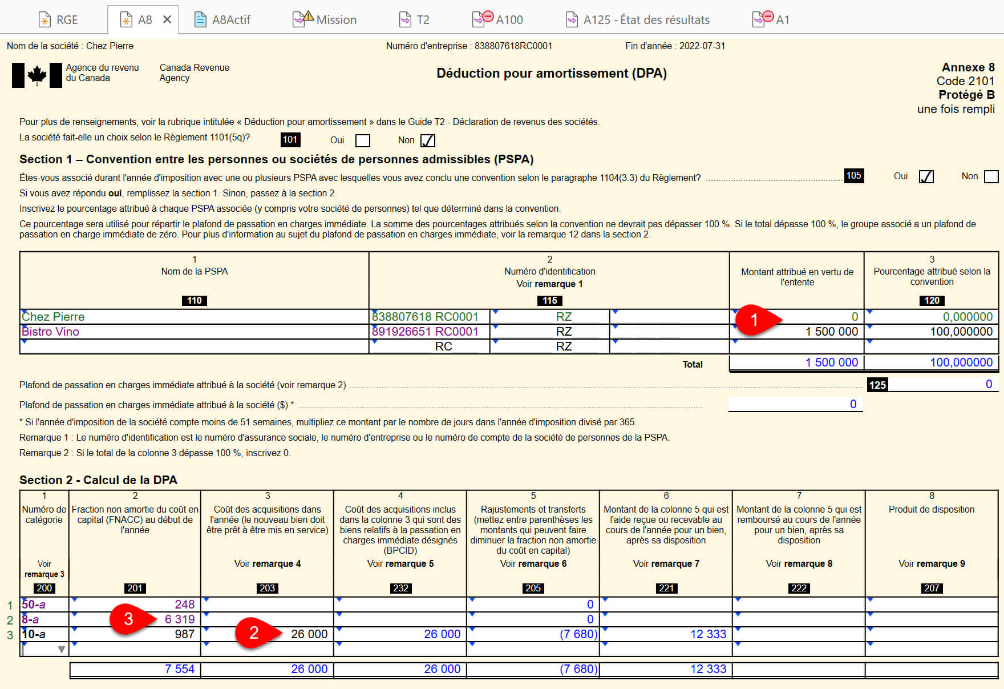Switch to the T2 tab

pos(414,20)
